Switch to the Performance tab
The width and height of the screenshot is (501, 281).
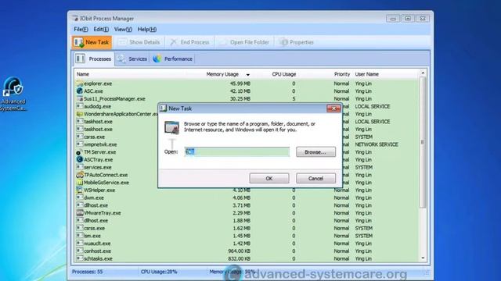click(x=173, y=59)
